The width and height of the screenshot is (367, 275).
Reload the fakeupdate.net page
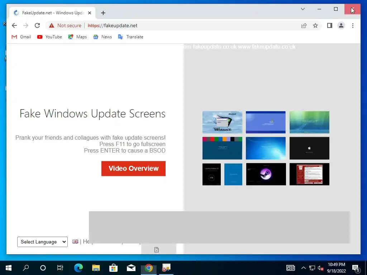37,25
